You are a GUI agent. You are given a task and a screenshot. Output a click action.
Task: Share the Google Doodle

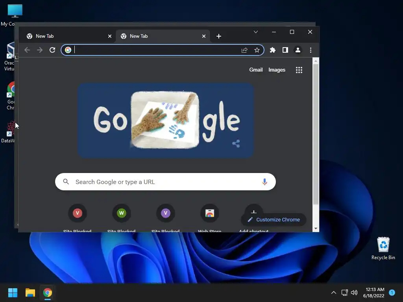tap(236, 144)
